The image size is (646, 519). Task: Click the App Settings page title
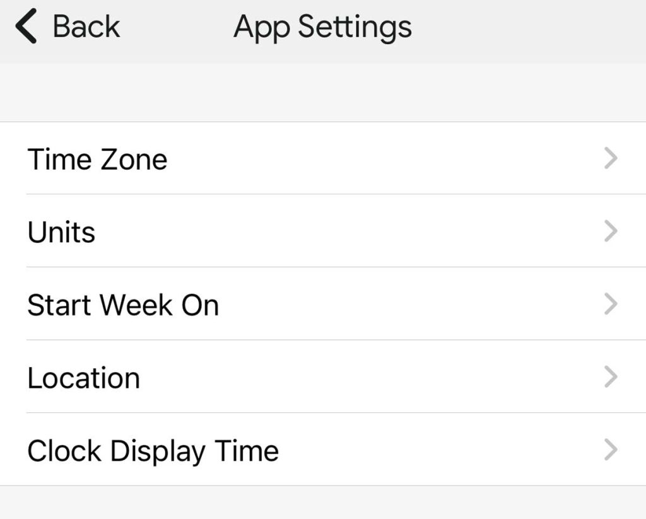coord(322,28)
